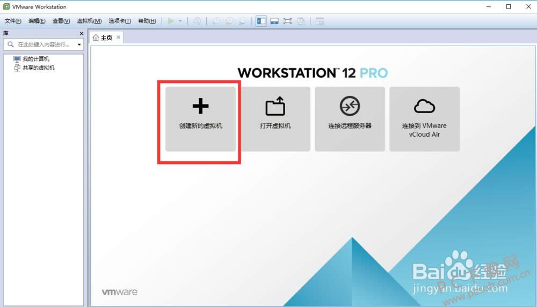Screen dimensions: 537x307
Task: Switch to the 主页 tab
Action: coord(103,38)
